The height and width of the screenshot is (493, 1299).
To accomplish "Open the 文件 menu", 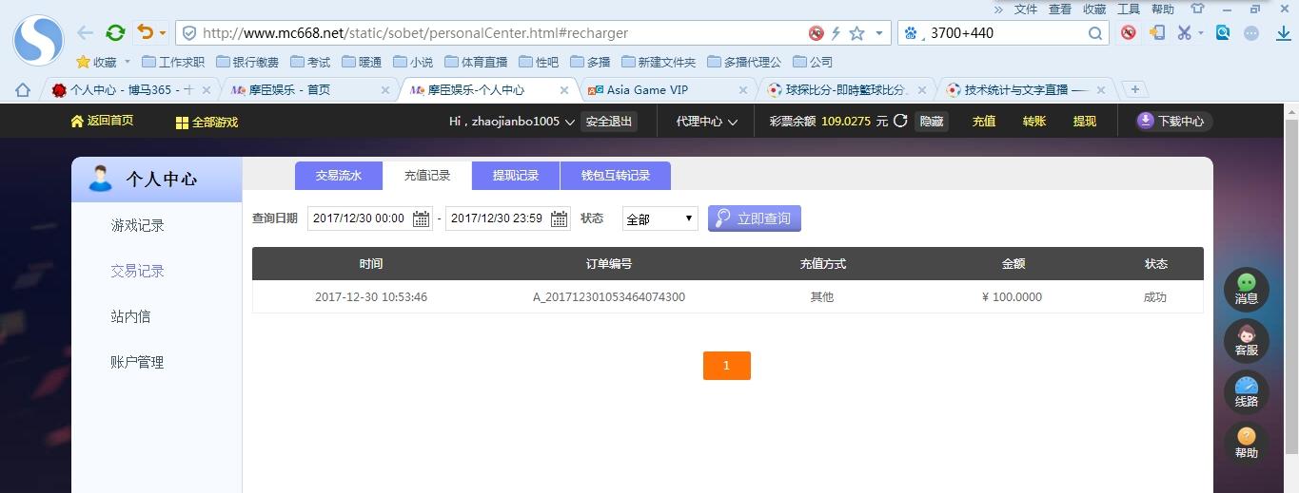I will click(x=1026, y=9).
